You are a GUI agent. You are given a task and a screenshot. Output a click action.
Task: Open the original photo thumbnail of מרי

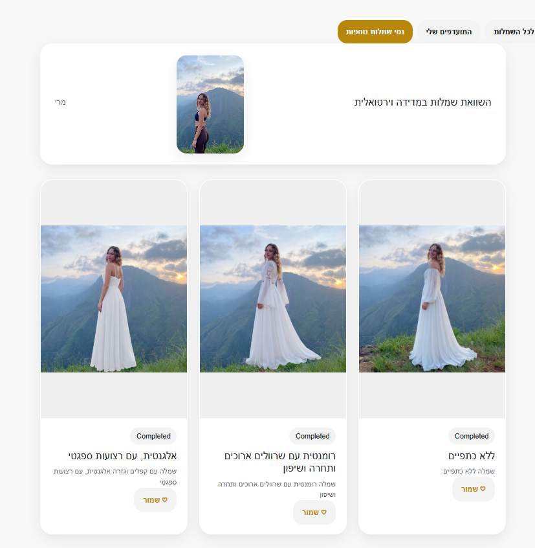[x=210, y=104]
